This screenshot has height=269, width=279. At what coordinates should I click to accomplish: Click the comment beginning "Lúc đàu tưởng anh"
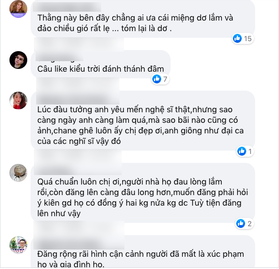point(141,126)
